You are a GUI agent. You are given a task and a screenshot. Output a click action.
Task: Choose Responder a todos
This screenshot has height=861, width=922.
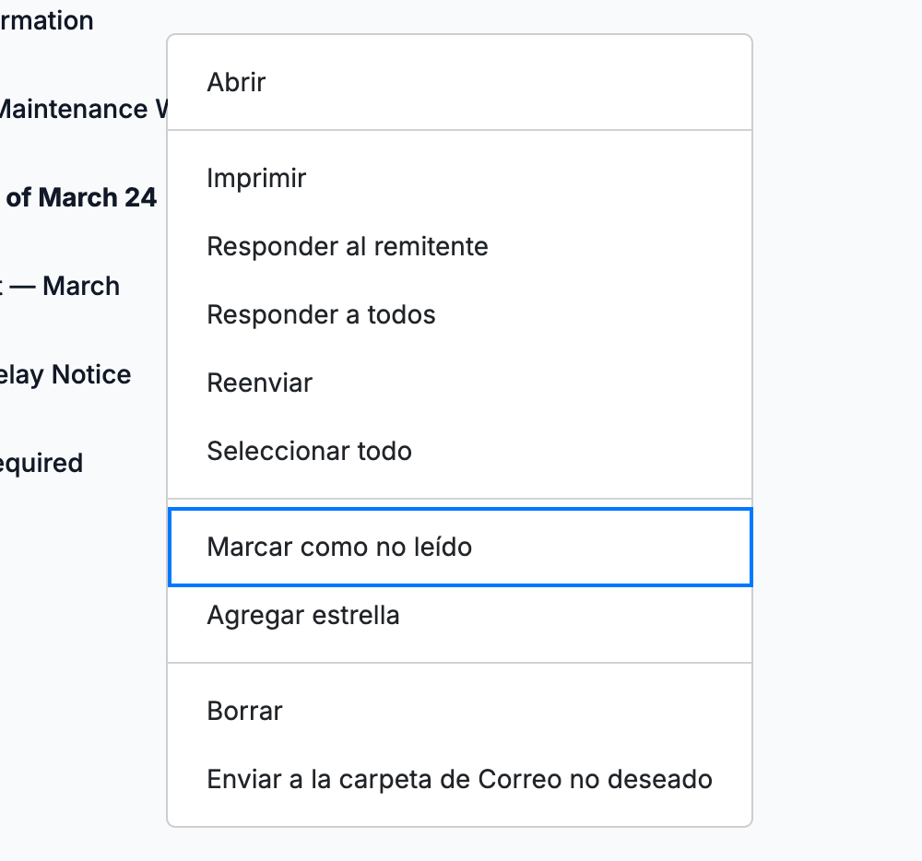(459, 314)
